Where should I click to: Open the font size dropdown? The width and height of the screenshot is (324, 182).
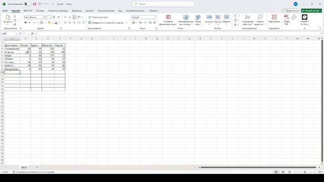pyautogui.click(x=51, y=17)
